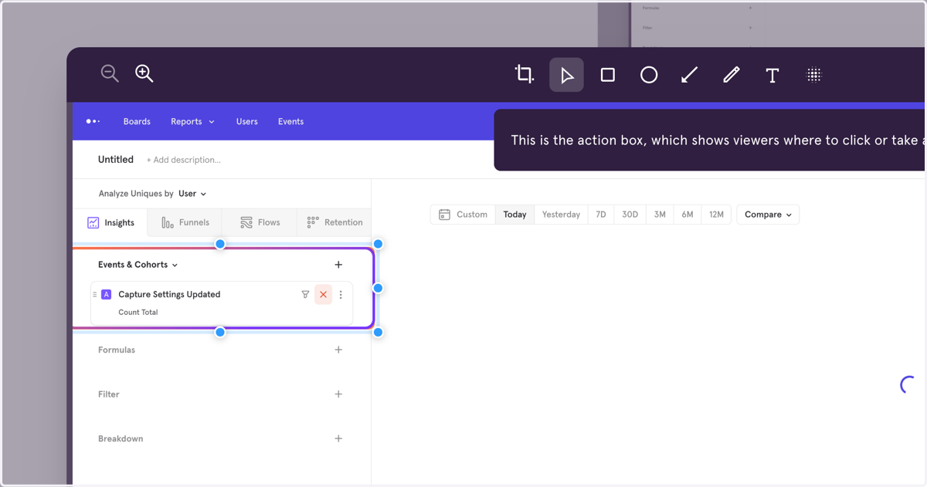Add a new filter
The width and height of the screenshot is (927, 487).
[x=338, y=394]
